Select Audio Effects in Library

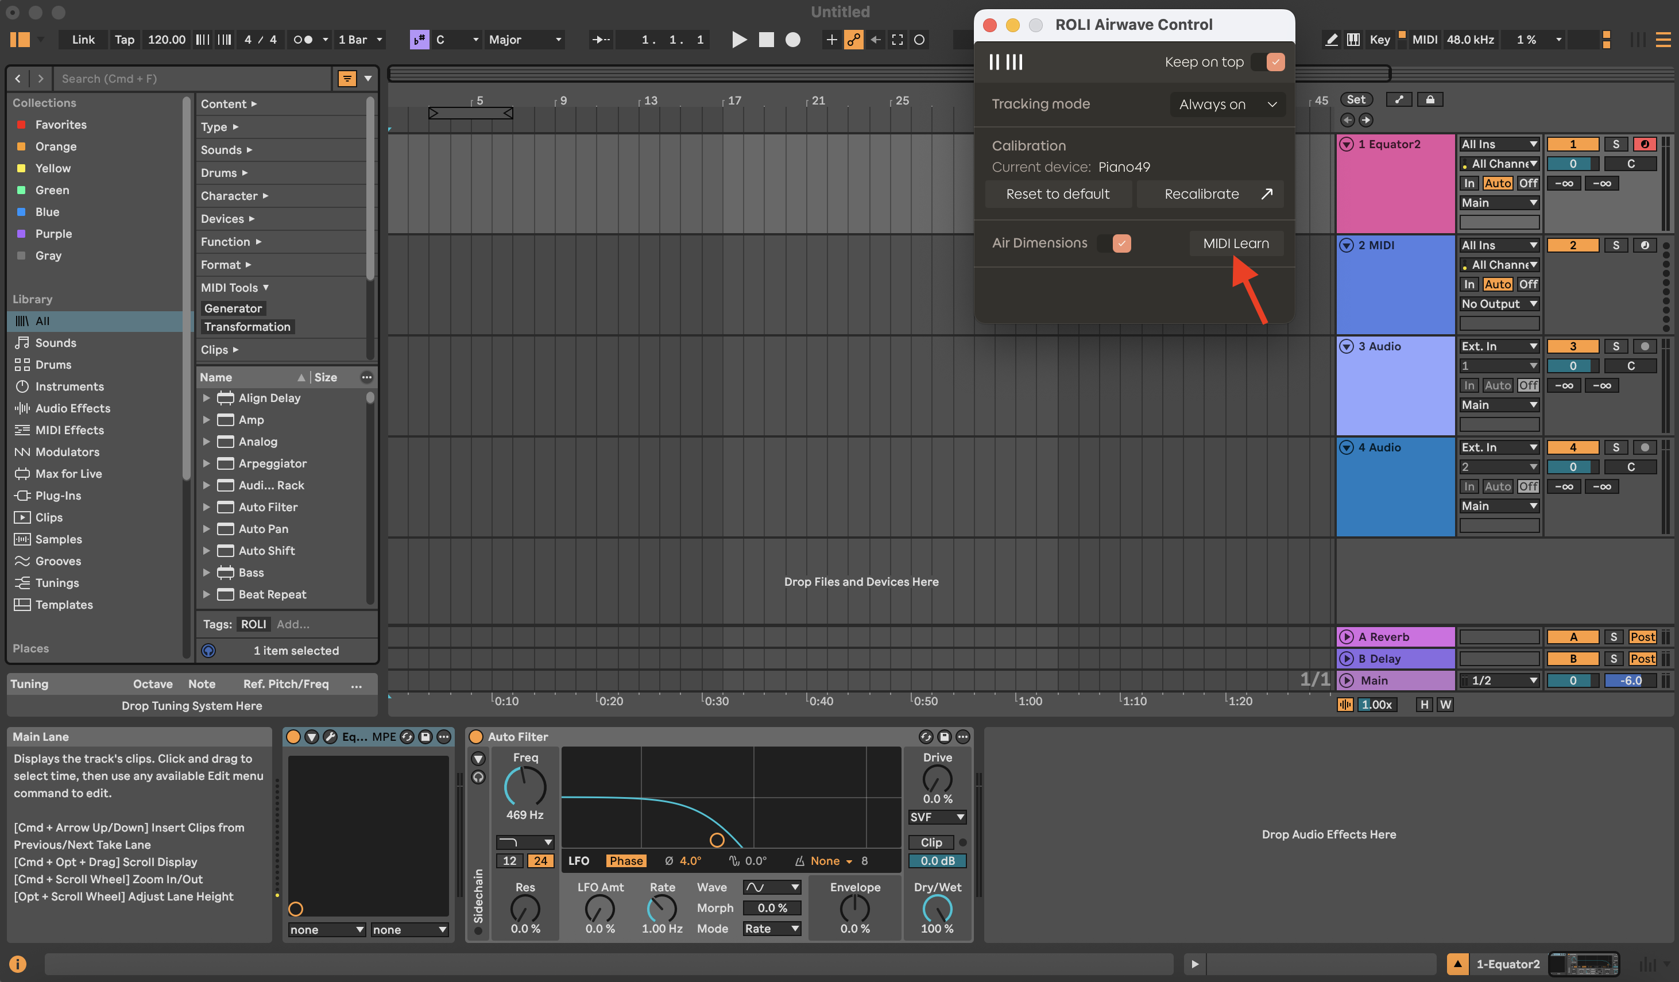(72, 408)
